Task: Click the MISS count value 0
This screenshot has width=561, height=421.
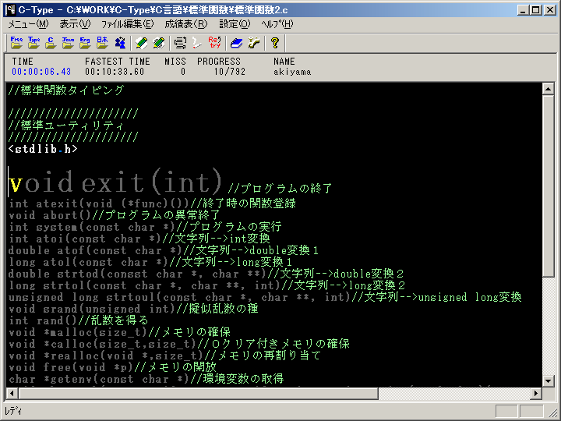Action: tap(183, 72)
